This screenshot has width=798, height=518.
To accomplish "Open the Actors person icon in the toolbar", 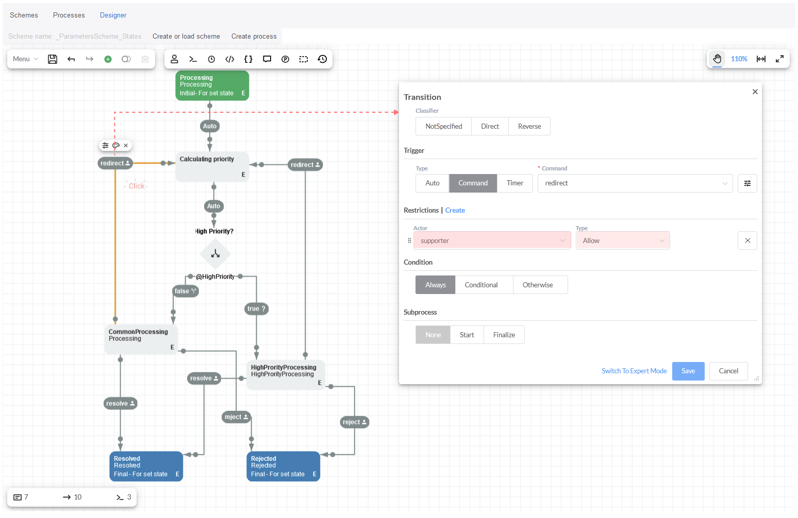I will [175, 59].
